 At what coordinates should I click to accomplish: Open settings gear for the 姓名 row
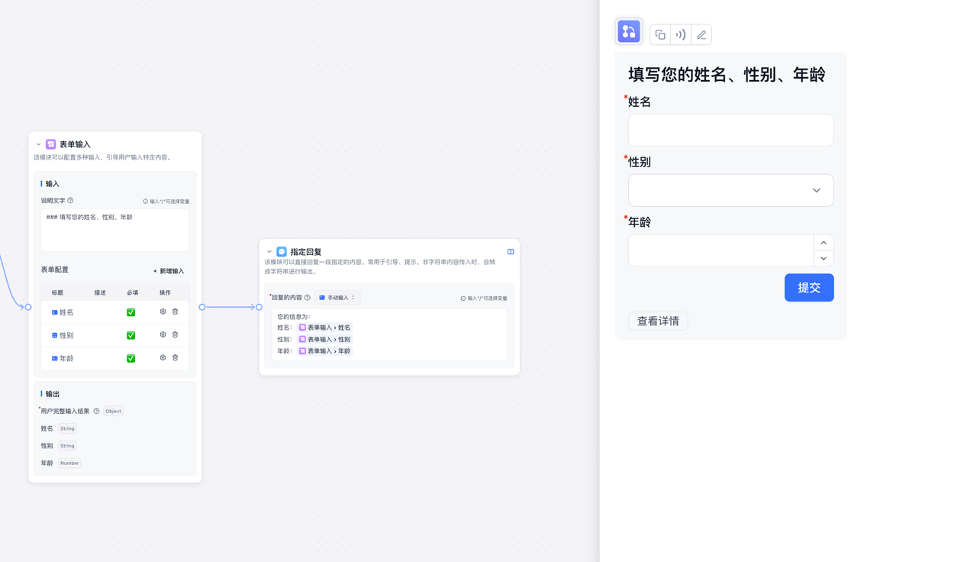(163, 312)
